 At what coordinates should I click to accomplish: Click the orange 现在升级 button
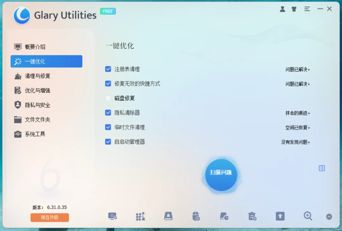click(50, 217)
